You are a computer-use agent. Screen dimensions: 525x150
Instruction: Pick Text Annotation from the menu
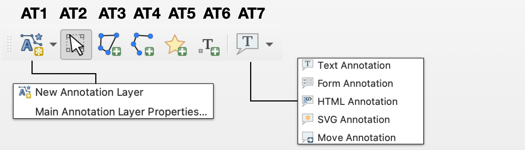354,66
